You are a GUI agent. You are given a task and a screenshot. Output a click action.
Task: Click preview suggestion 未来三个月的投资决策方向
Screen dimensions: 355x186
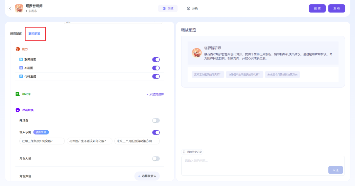tap(282, 75)
